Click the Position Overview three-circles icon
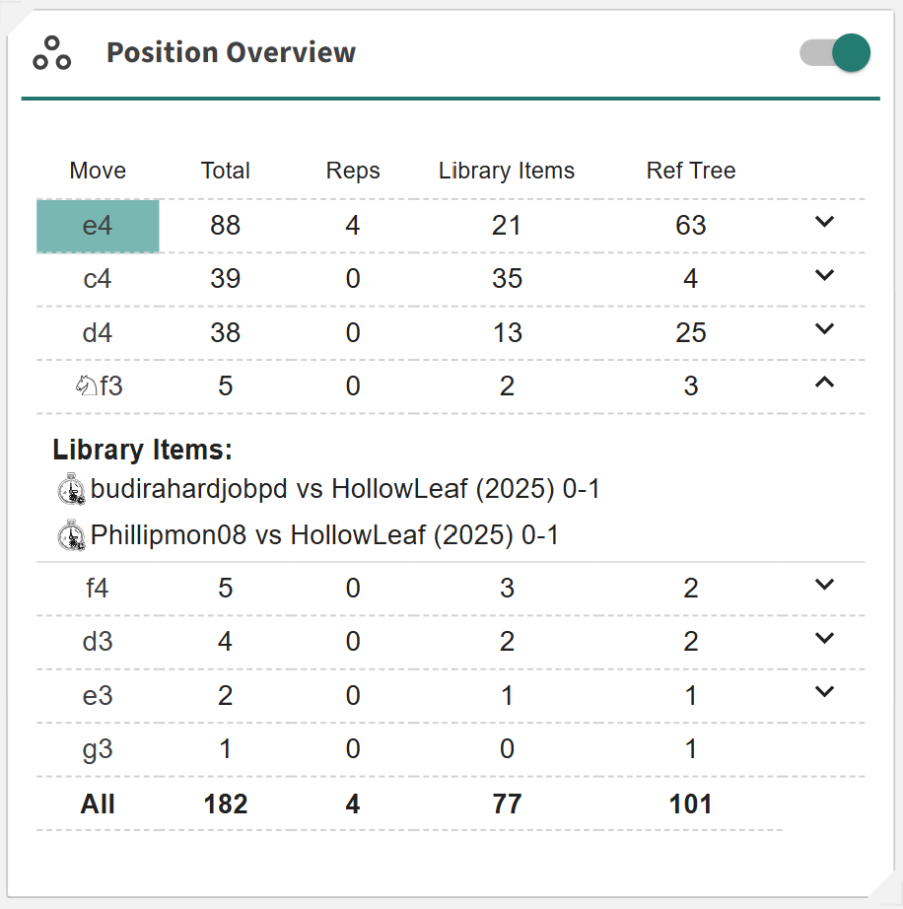The width and height of the screenshot is (903, 909). tap(52, 53)
